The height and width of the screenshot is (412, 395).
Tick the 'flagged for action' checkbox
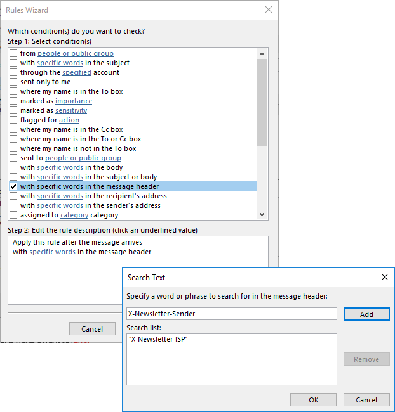(x=13, y=120)
